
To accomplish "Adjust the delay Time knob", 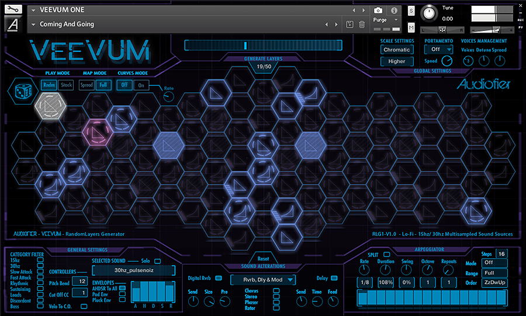I will 317,301.
